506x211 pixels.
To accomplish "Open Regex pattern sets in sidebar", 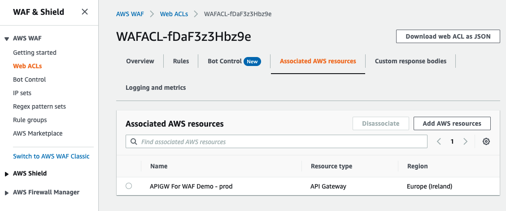I will (x=39, y=106).
